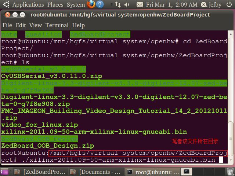This screenshot has width=235, height=176.
Task: Open the Applications menu
Action: pos(28,5)
